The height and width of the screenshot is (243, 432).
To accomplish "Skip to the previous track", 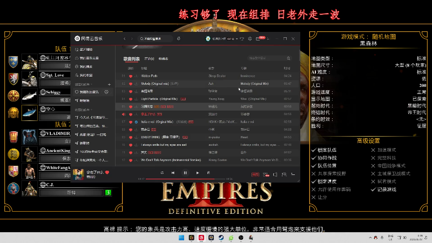I will 173,173.
